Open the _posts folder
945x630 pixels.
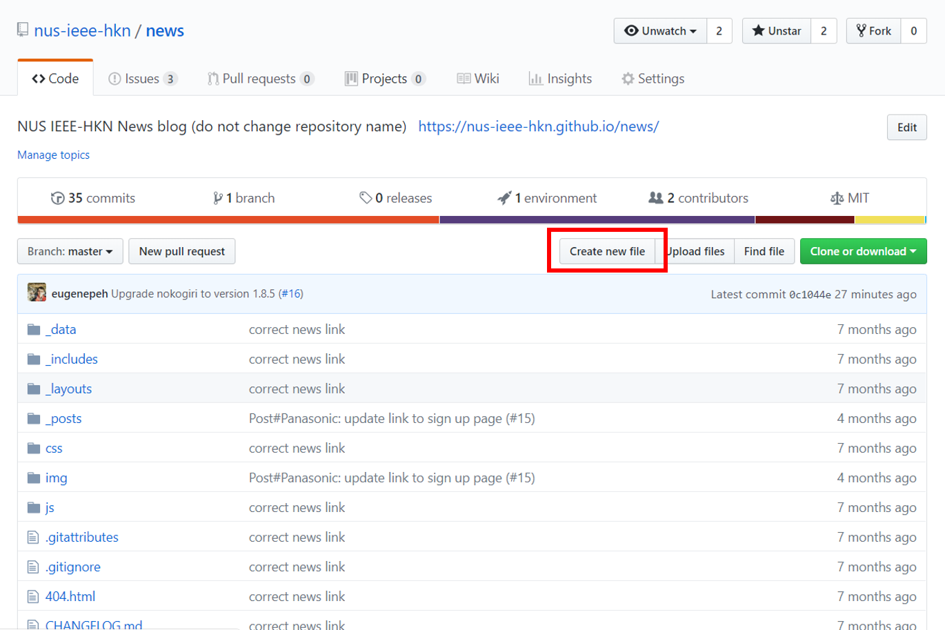point(63,418)
